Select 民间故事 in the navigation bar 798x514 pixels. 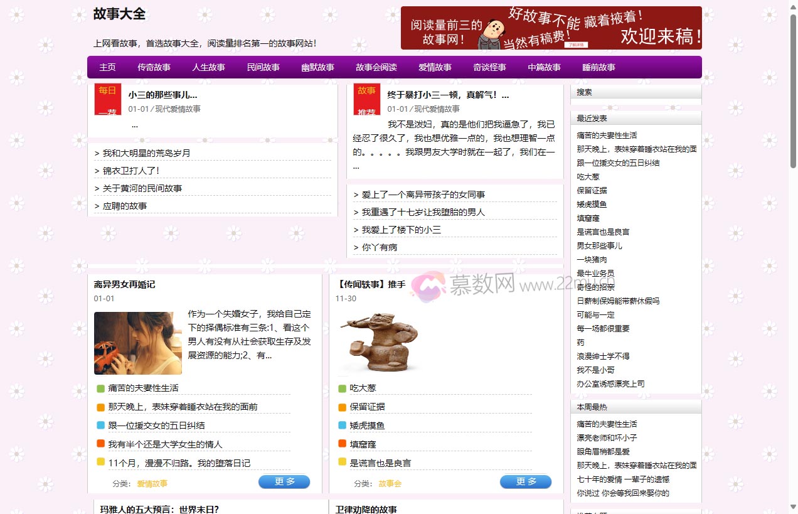coord(263,67)
